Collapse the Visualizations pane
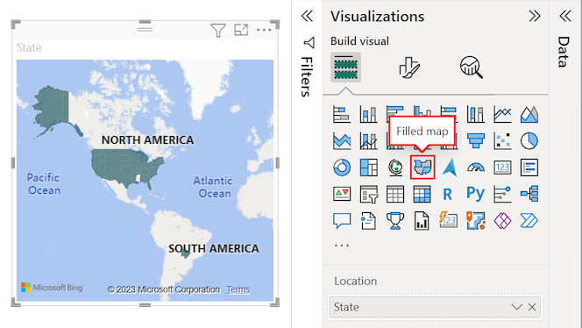 pos(535,16)
